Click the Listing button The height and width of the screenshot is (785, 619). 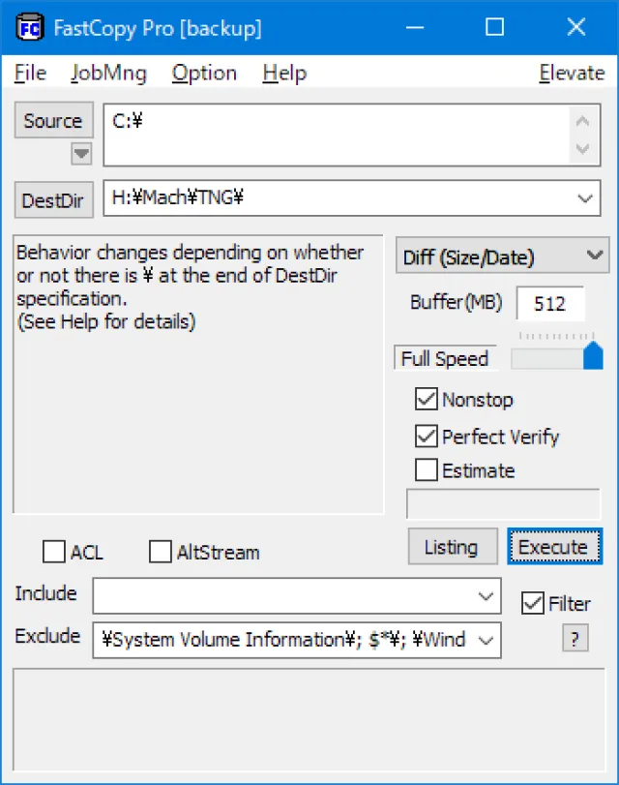(x=453, y=546)
